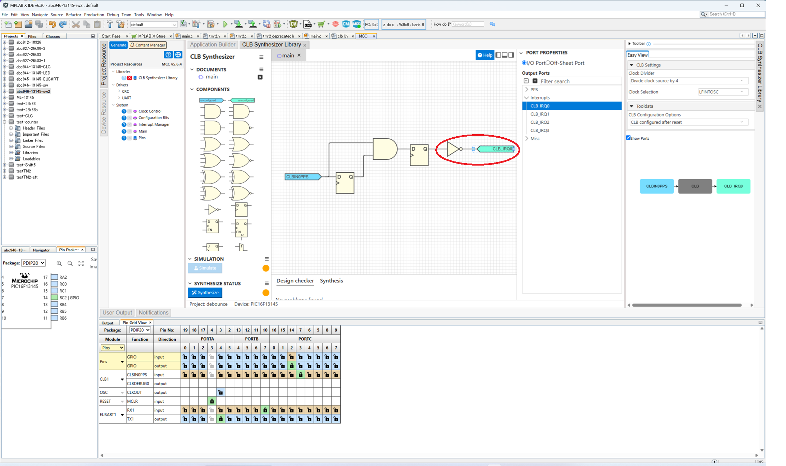Switch to the Application Builder tab
This screenshot has height=466, width=786.
[x=213, y=45]
